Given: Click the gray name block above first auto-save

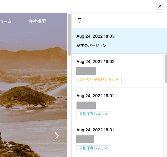Looking at the screenshot, I should [86, 105].
